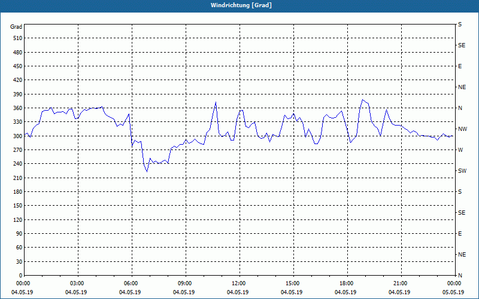
Task: Click the 06:00 time label
Action: pyautogui.click(x=132, y=283)
